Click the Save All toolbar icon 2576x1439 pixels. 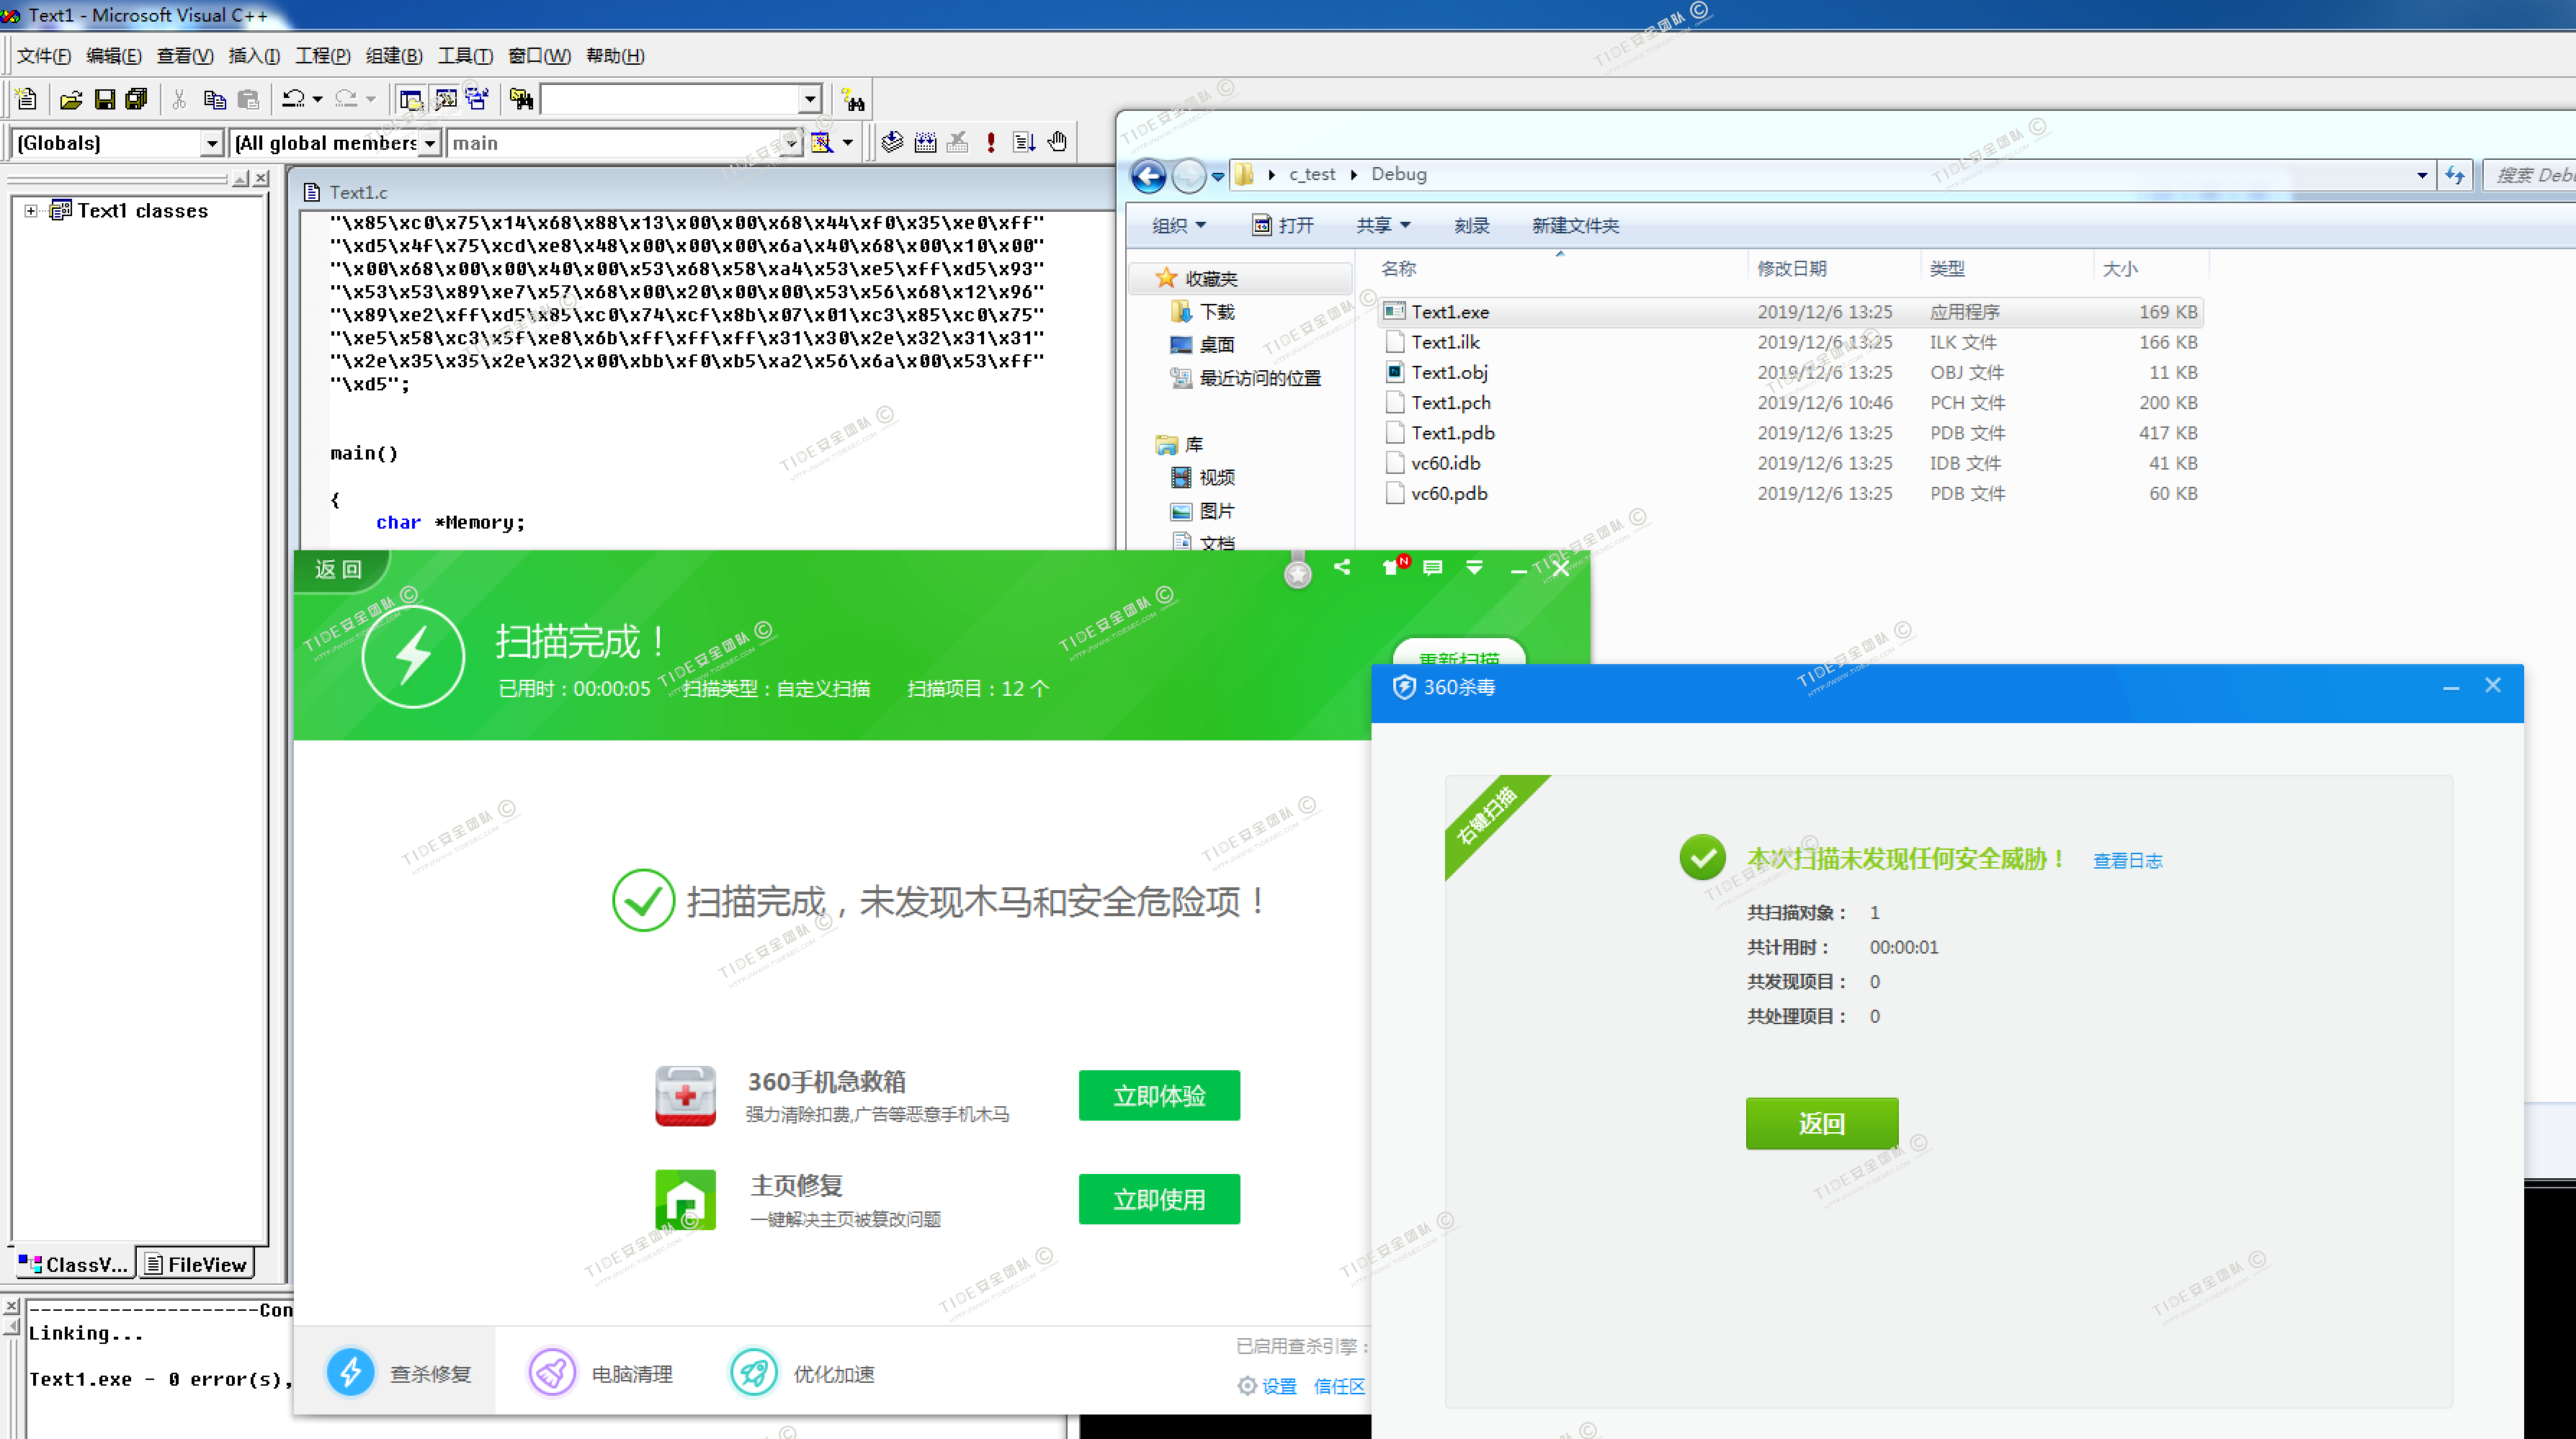(137, 99)
